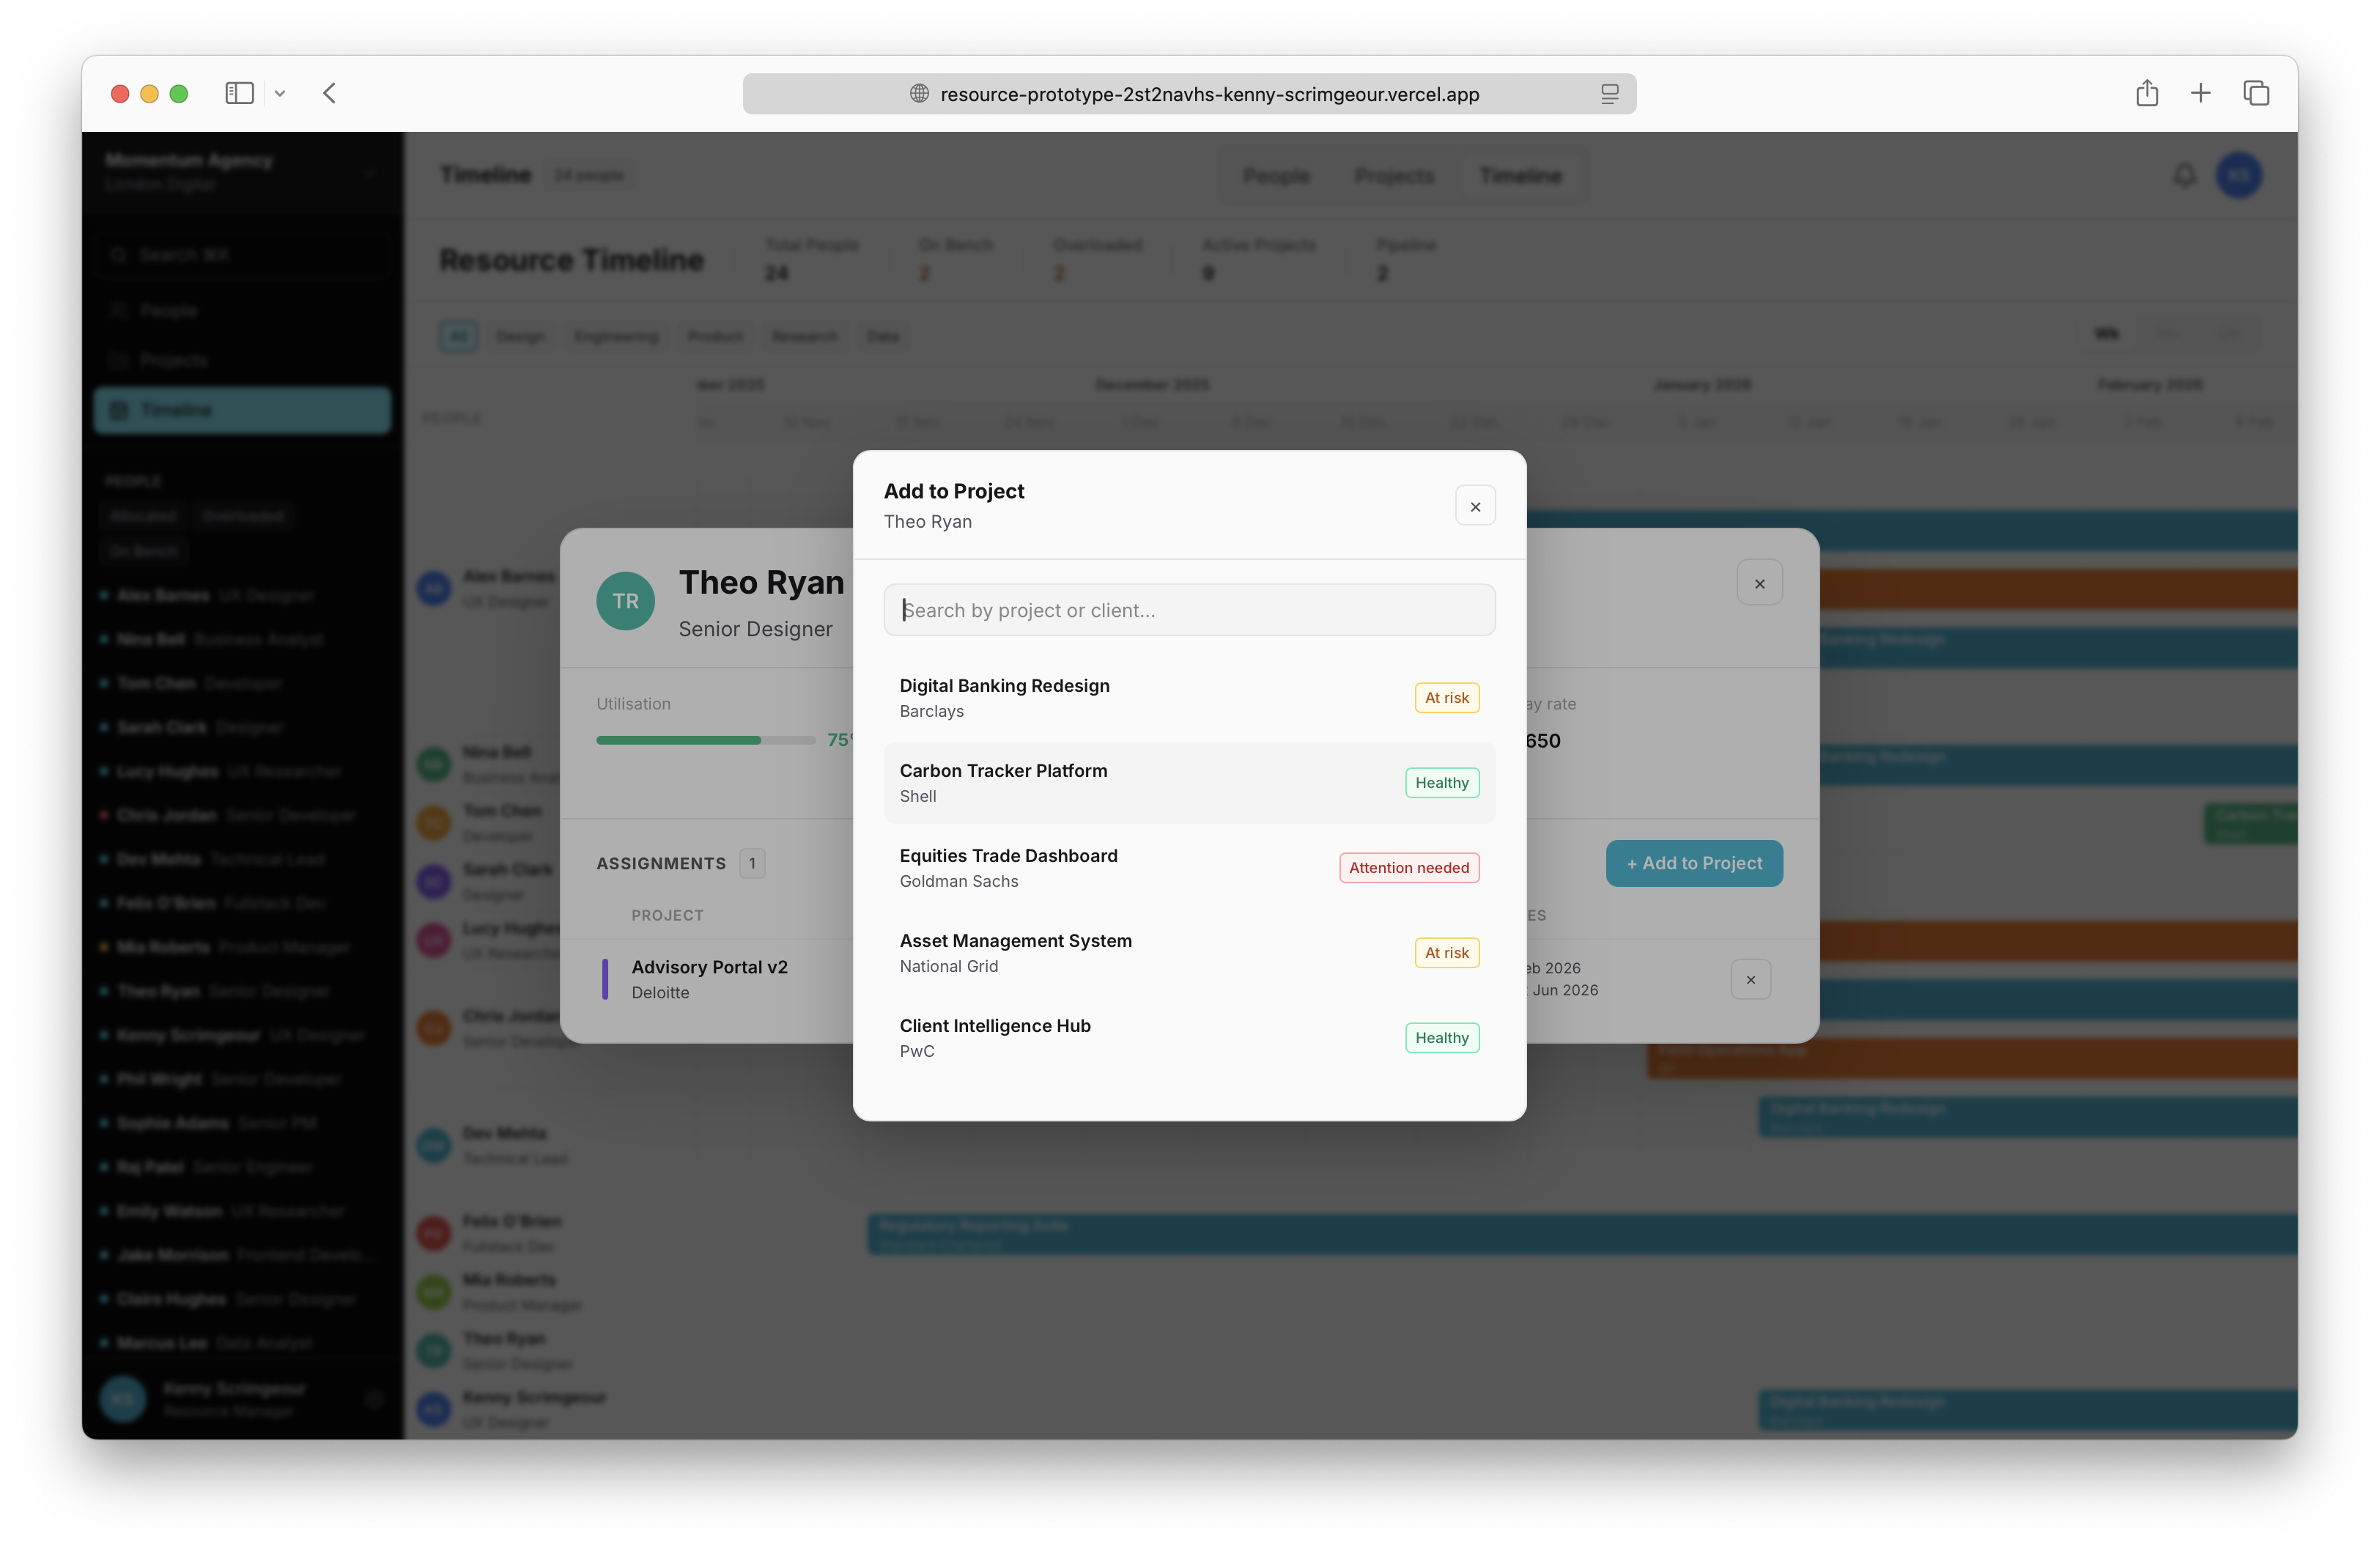
Task: Click Safari sidebar toggle icon
Action: [x=239, y=93]
